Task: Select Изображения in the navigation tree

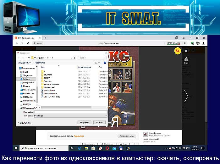Action: click(27, 83)
